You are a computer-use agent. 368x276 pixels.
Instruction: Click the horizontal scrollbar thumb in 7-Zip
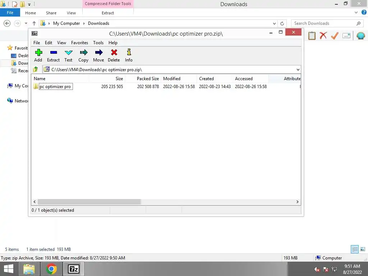click(89, 202)
